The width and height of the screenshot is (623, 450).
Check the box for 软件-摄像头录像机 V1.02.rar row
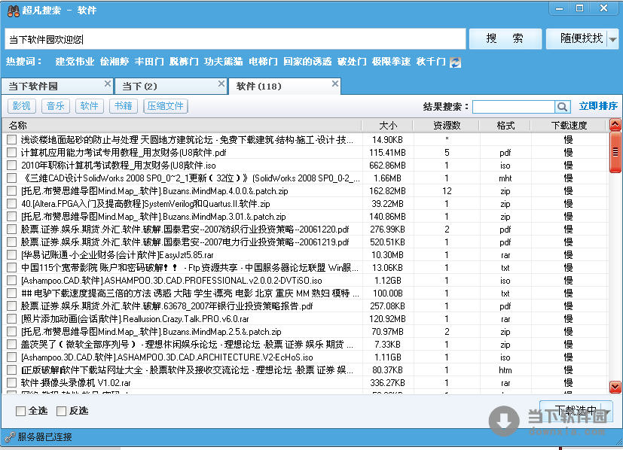coord(12,383)
